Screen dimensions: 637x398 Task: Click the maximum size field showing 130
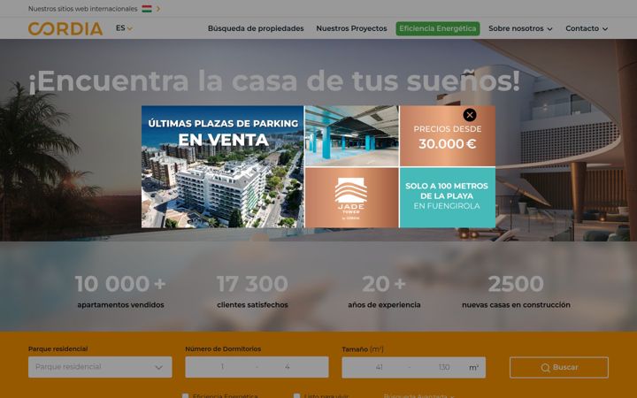click(443, 368)
